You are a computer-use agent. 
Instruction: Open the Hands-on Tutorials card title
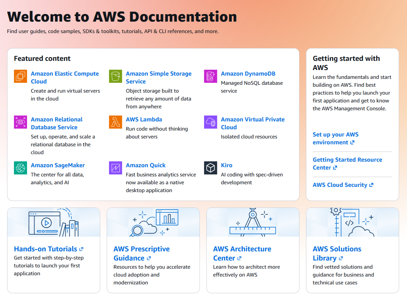(x=49, y=249)
